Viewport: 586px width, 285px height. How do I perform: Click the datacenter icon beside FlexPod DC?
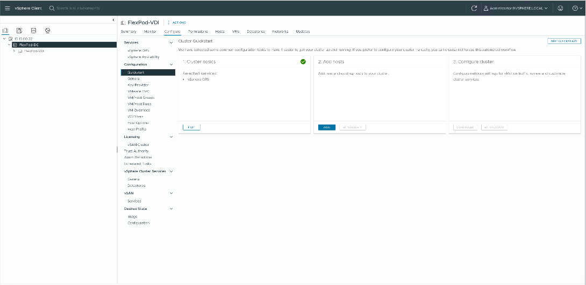(x=15, y=45)
